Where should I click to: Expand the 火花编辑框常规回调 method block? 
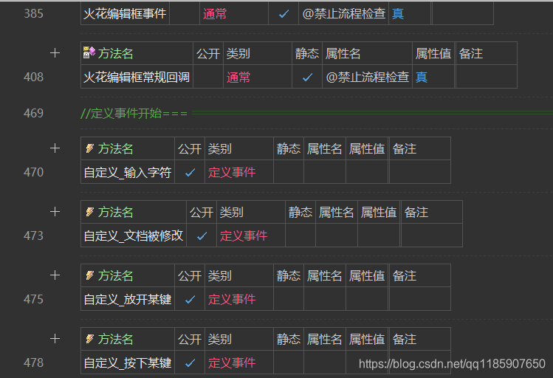(55, 53)
